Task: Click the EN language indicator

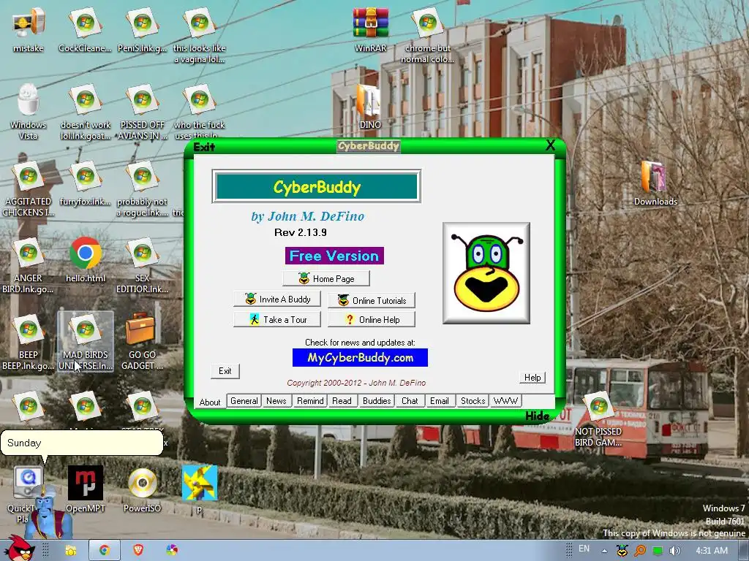Action: [x=584, y=549]
